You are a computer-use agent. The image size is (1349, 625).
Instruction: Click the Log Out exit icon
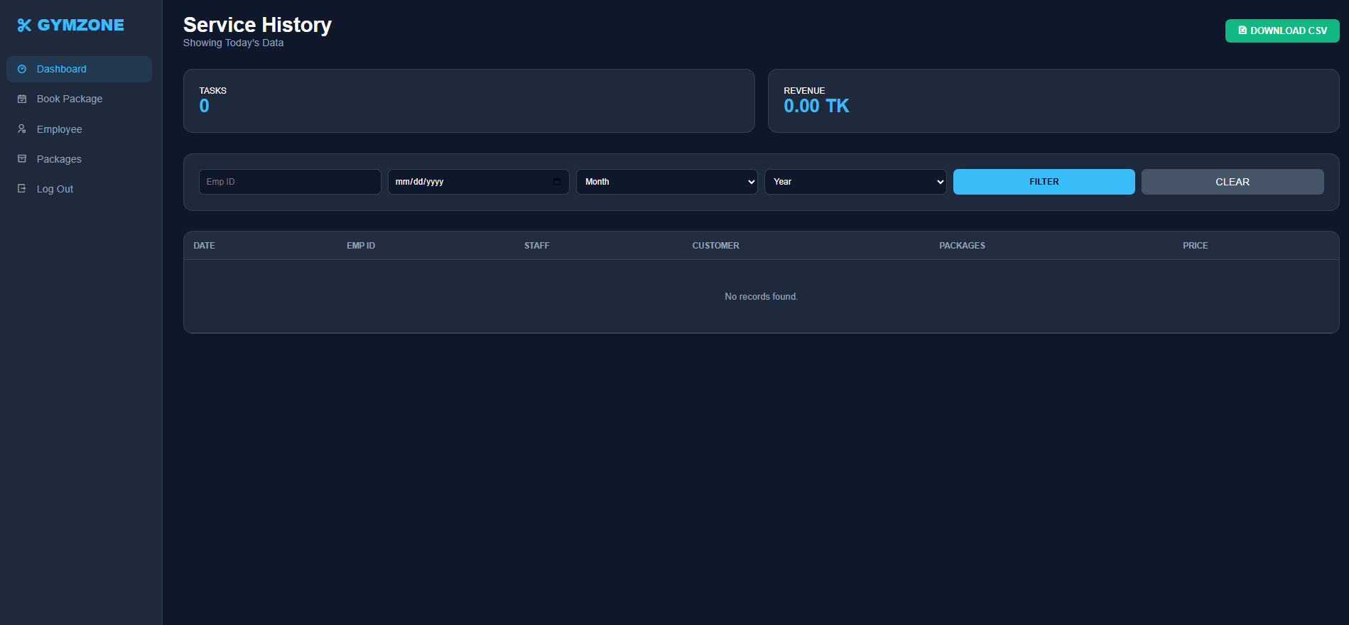(x=22, y=189)
